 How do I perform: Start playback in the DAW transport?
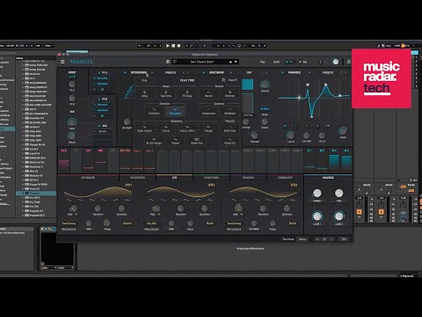coord(168,46)
